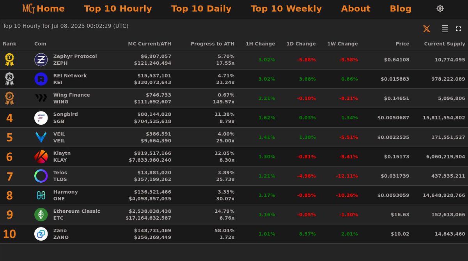468x261 pixels.
Task: Click the Top 10 Hourly timestamp text
Action: (66, 26)
